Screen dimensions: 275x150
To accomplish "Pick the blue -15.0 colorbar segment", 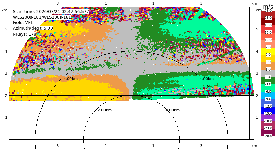I will pyautogui.click(x=268, y=110).
